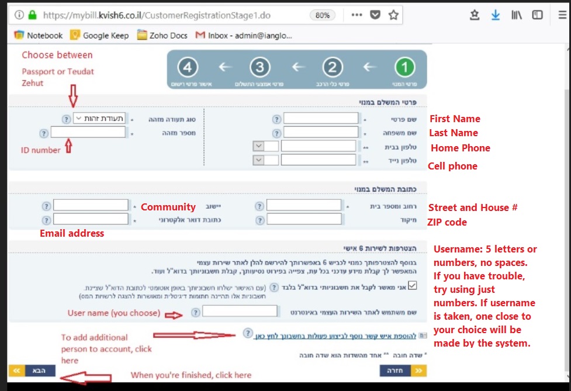Image resolution: width=571 pixels, height=391 pixels.
Task: Click help icon beside Email address field
Action: tap(46, 220)
